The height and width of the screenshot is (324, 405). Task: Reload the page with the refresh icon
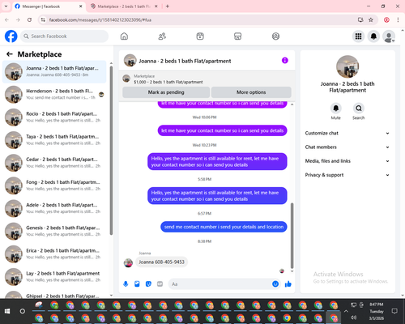tap(29, 19)
